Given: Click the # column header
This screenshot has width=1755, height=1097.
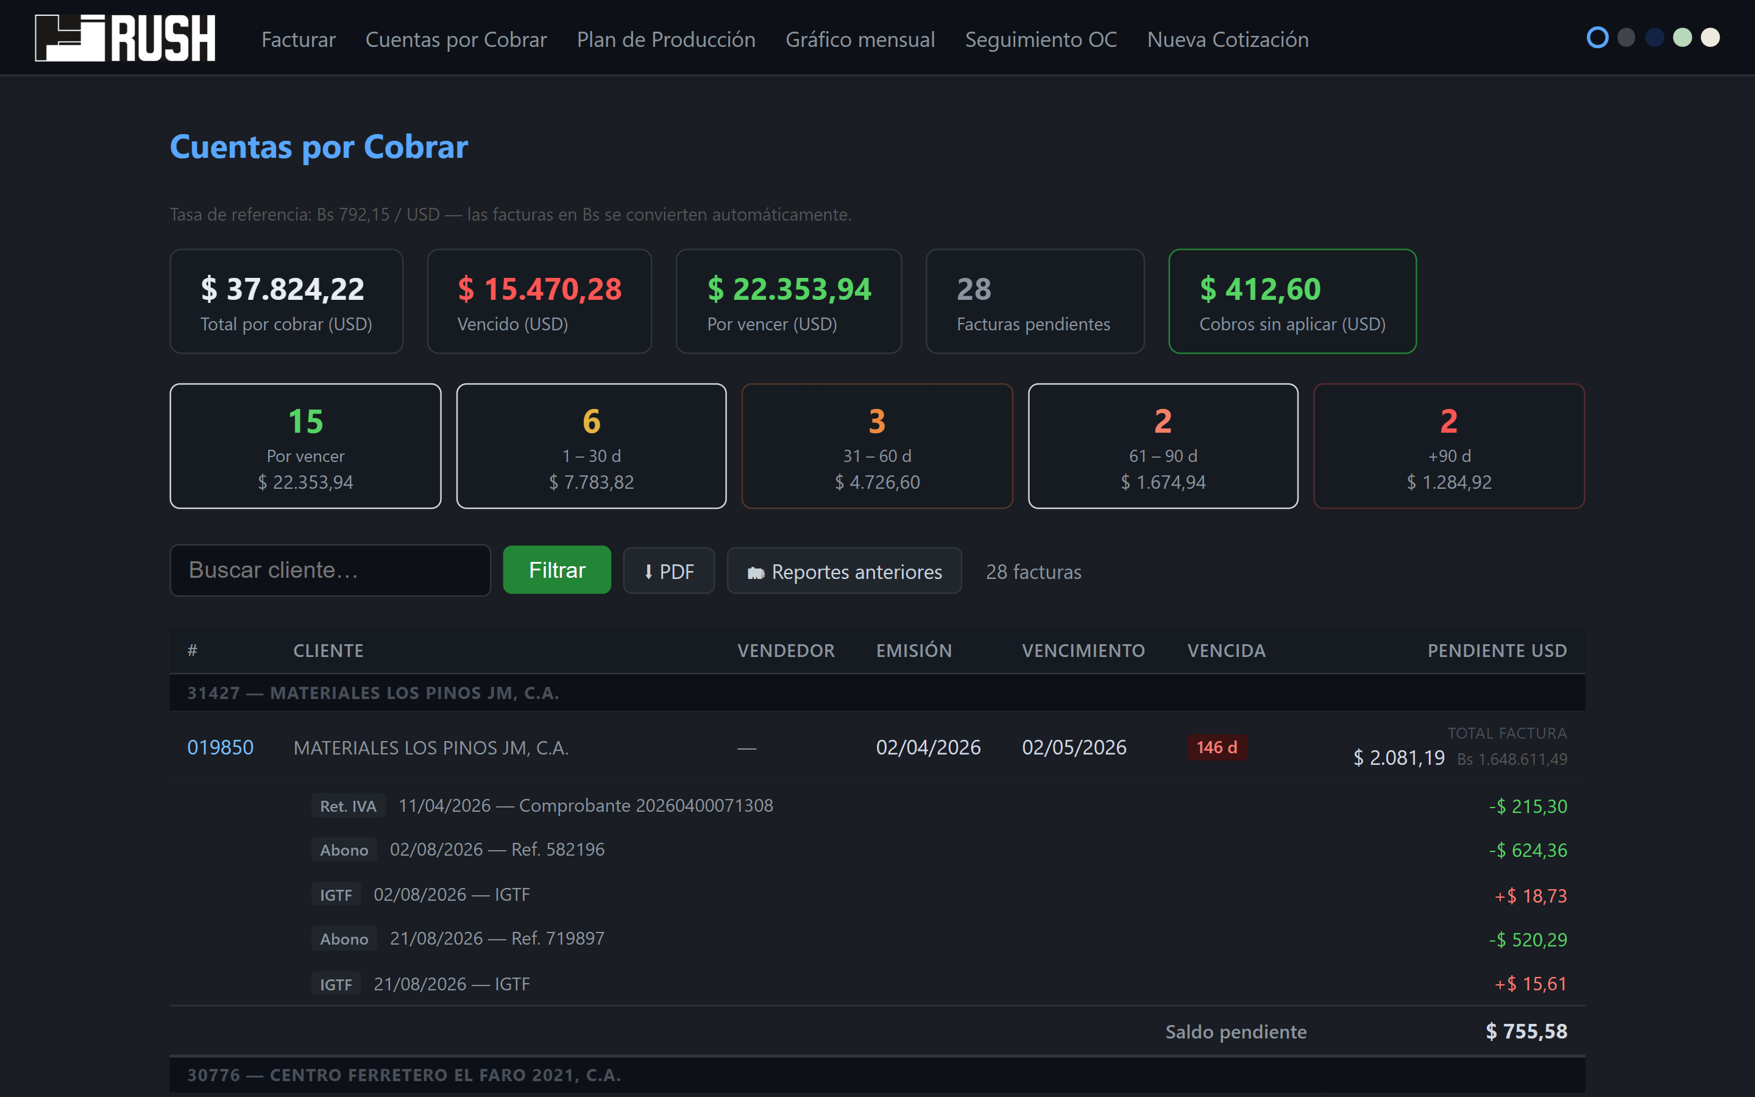Looking at the screenshot, I should coord(192,651).
